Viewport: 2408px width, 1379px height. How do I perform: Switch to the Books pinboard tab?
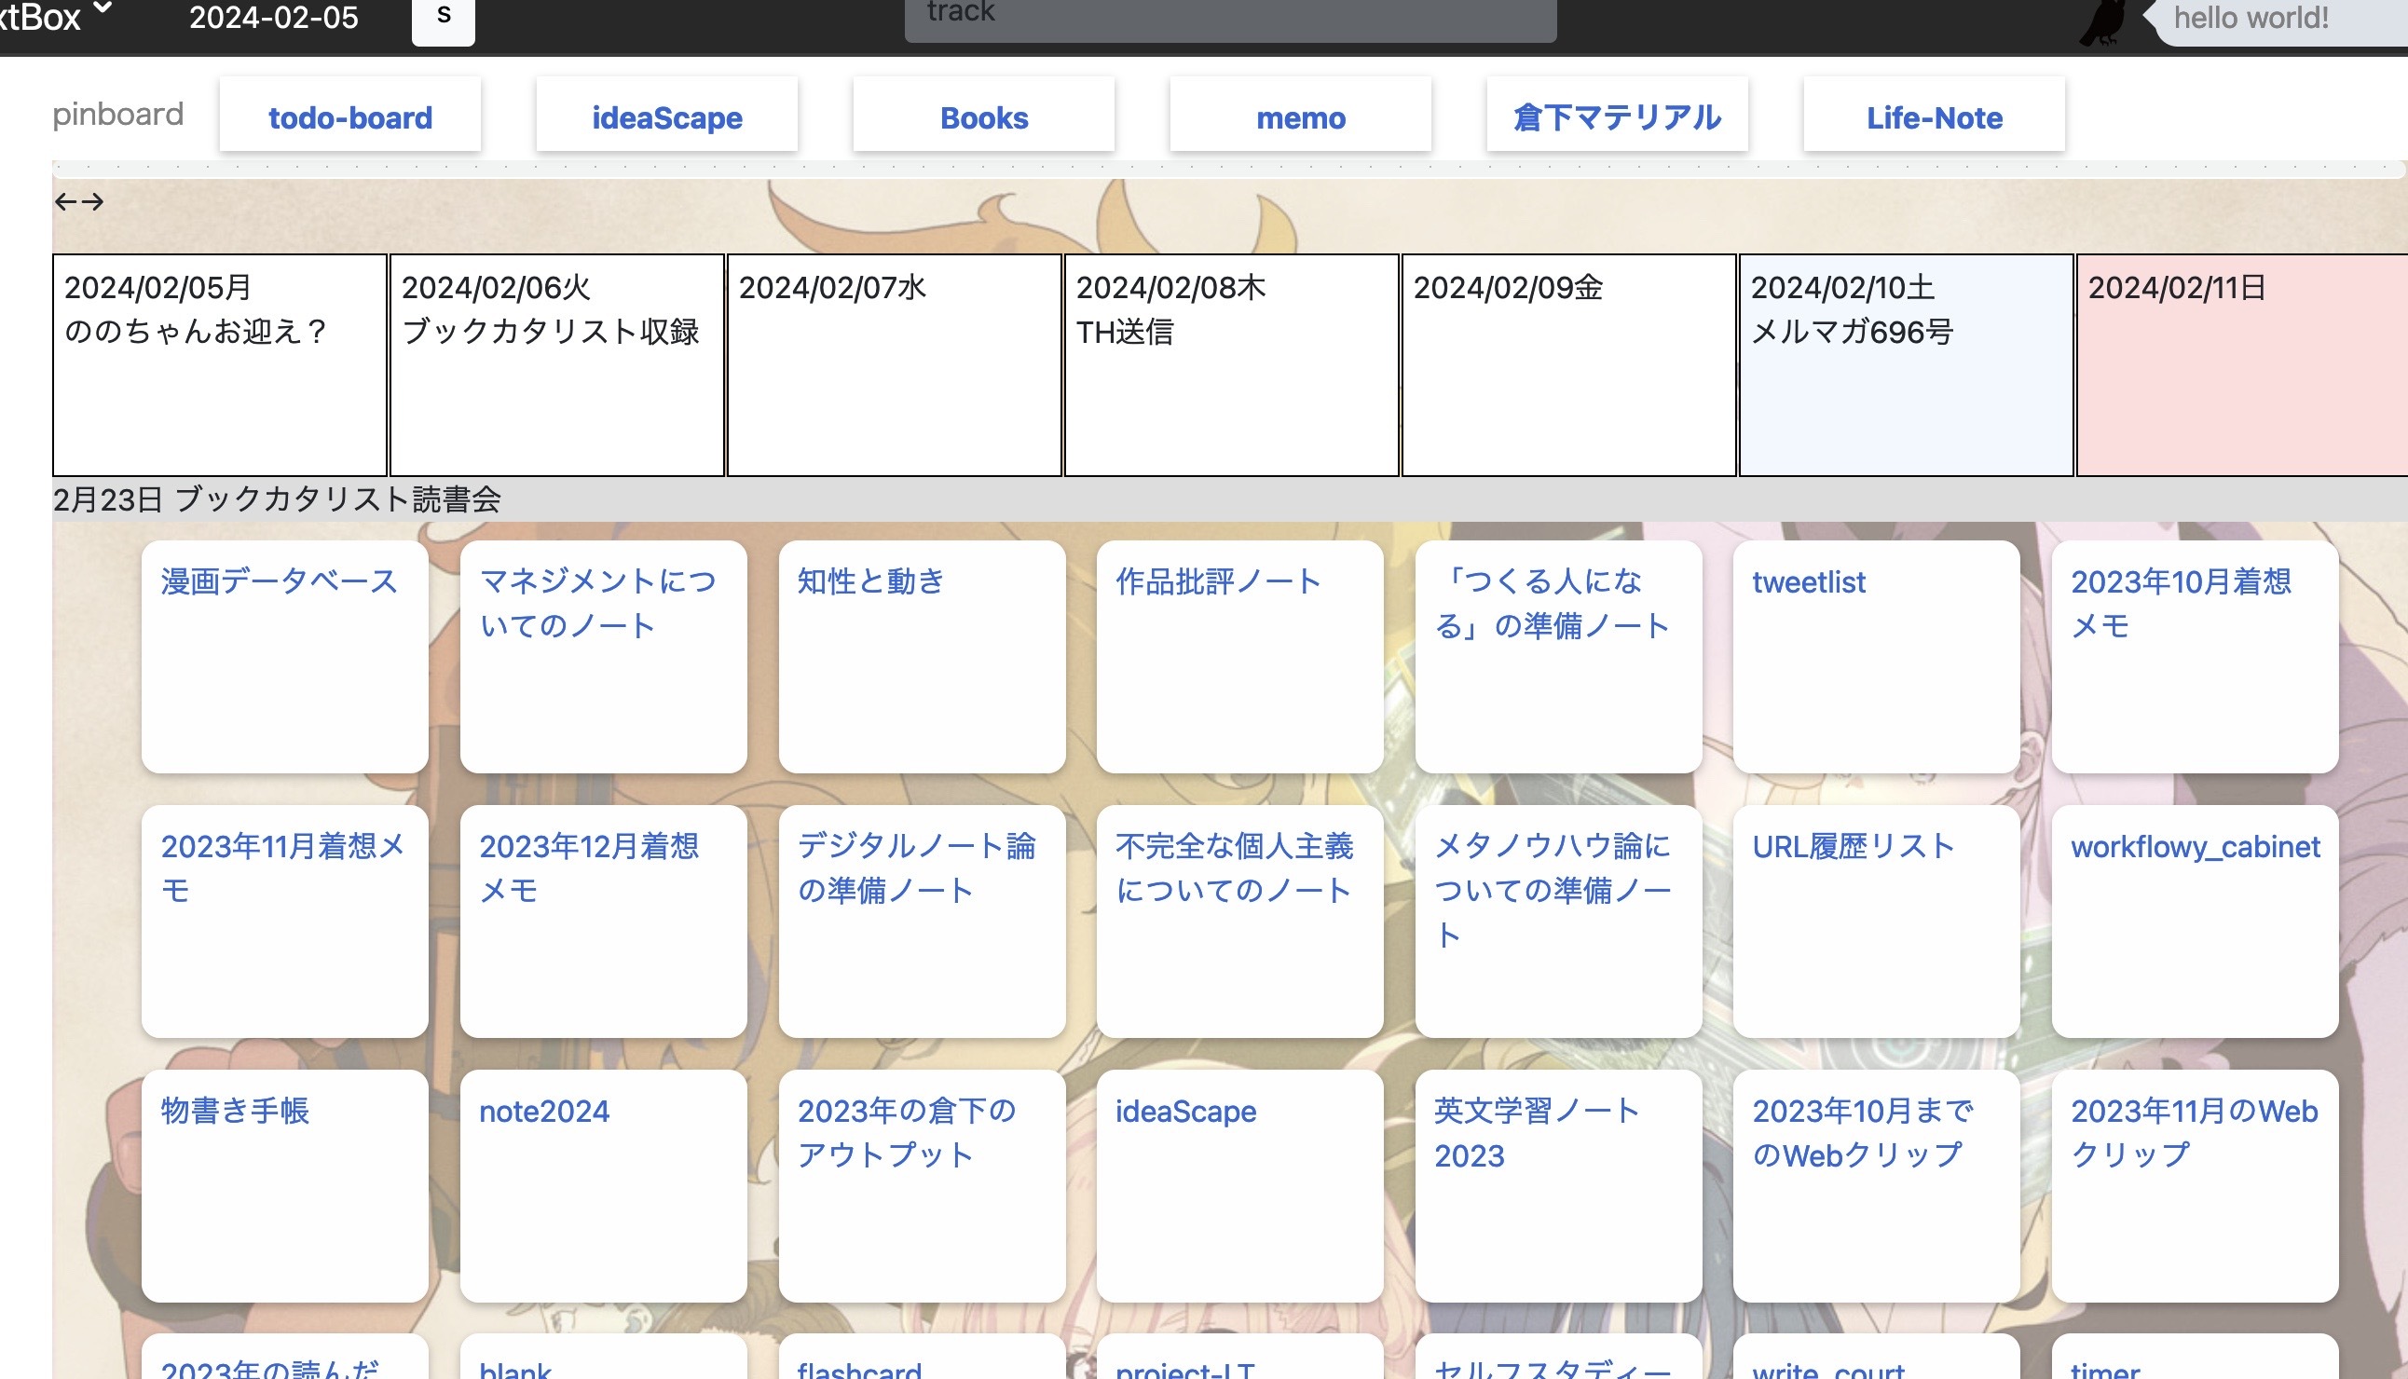click(x=983, y=117)
